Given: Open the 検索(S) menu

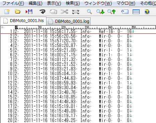Looking at the screenshot, I should [73, 3].
